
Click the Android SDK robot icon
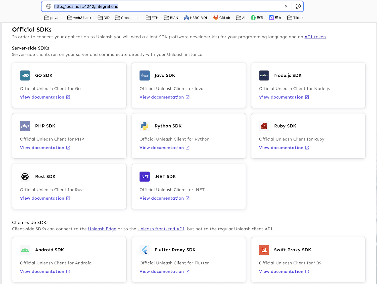point(25,250)
